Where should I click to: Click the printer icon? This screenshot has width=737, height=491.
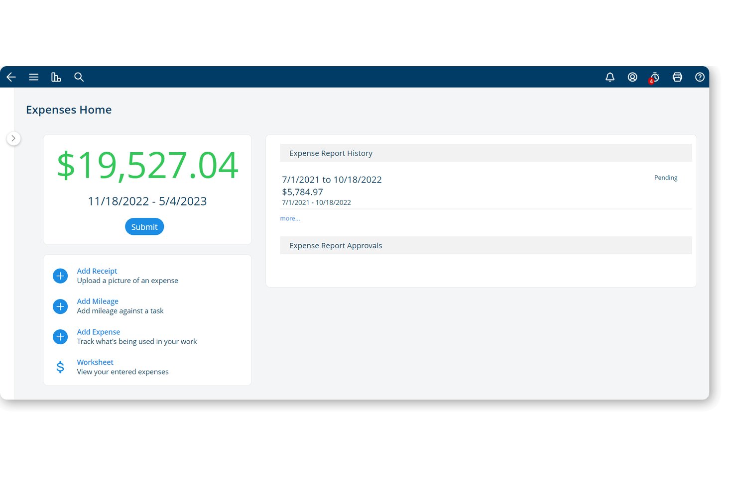point(677,77)
